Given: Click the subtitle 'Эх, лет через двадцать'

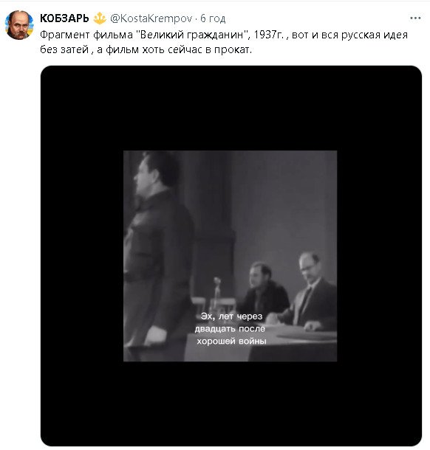Looking at the screenshot, I should click(x=231, y=322).
